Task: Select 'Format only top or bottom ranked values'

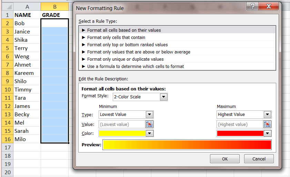Action: click(177, 45)
